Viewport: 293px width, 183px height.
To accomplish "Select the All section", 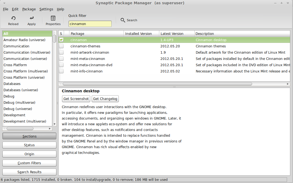I will (x=27, y=34).
